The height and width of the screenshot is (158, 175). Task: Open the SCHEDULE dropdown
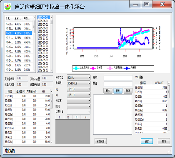79,83
